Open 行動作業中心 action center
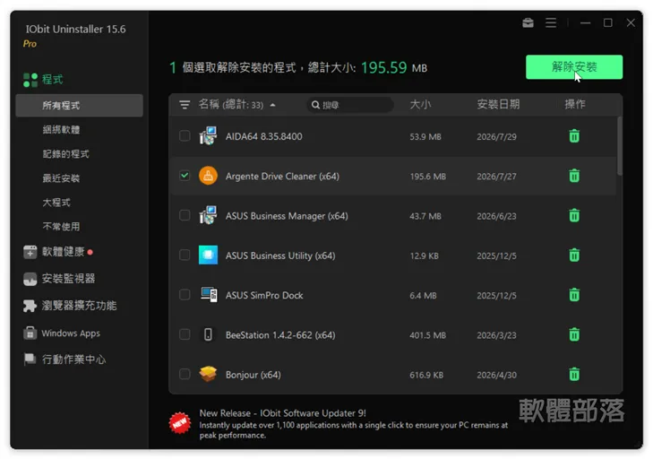Viewport: 653px width, 459px height. coord(73,359)
